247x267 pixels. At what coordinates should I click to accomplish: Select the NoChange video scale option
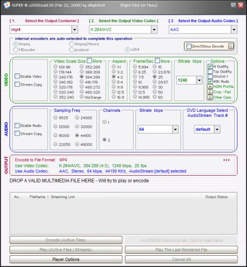point(82,97)
